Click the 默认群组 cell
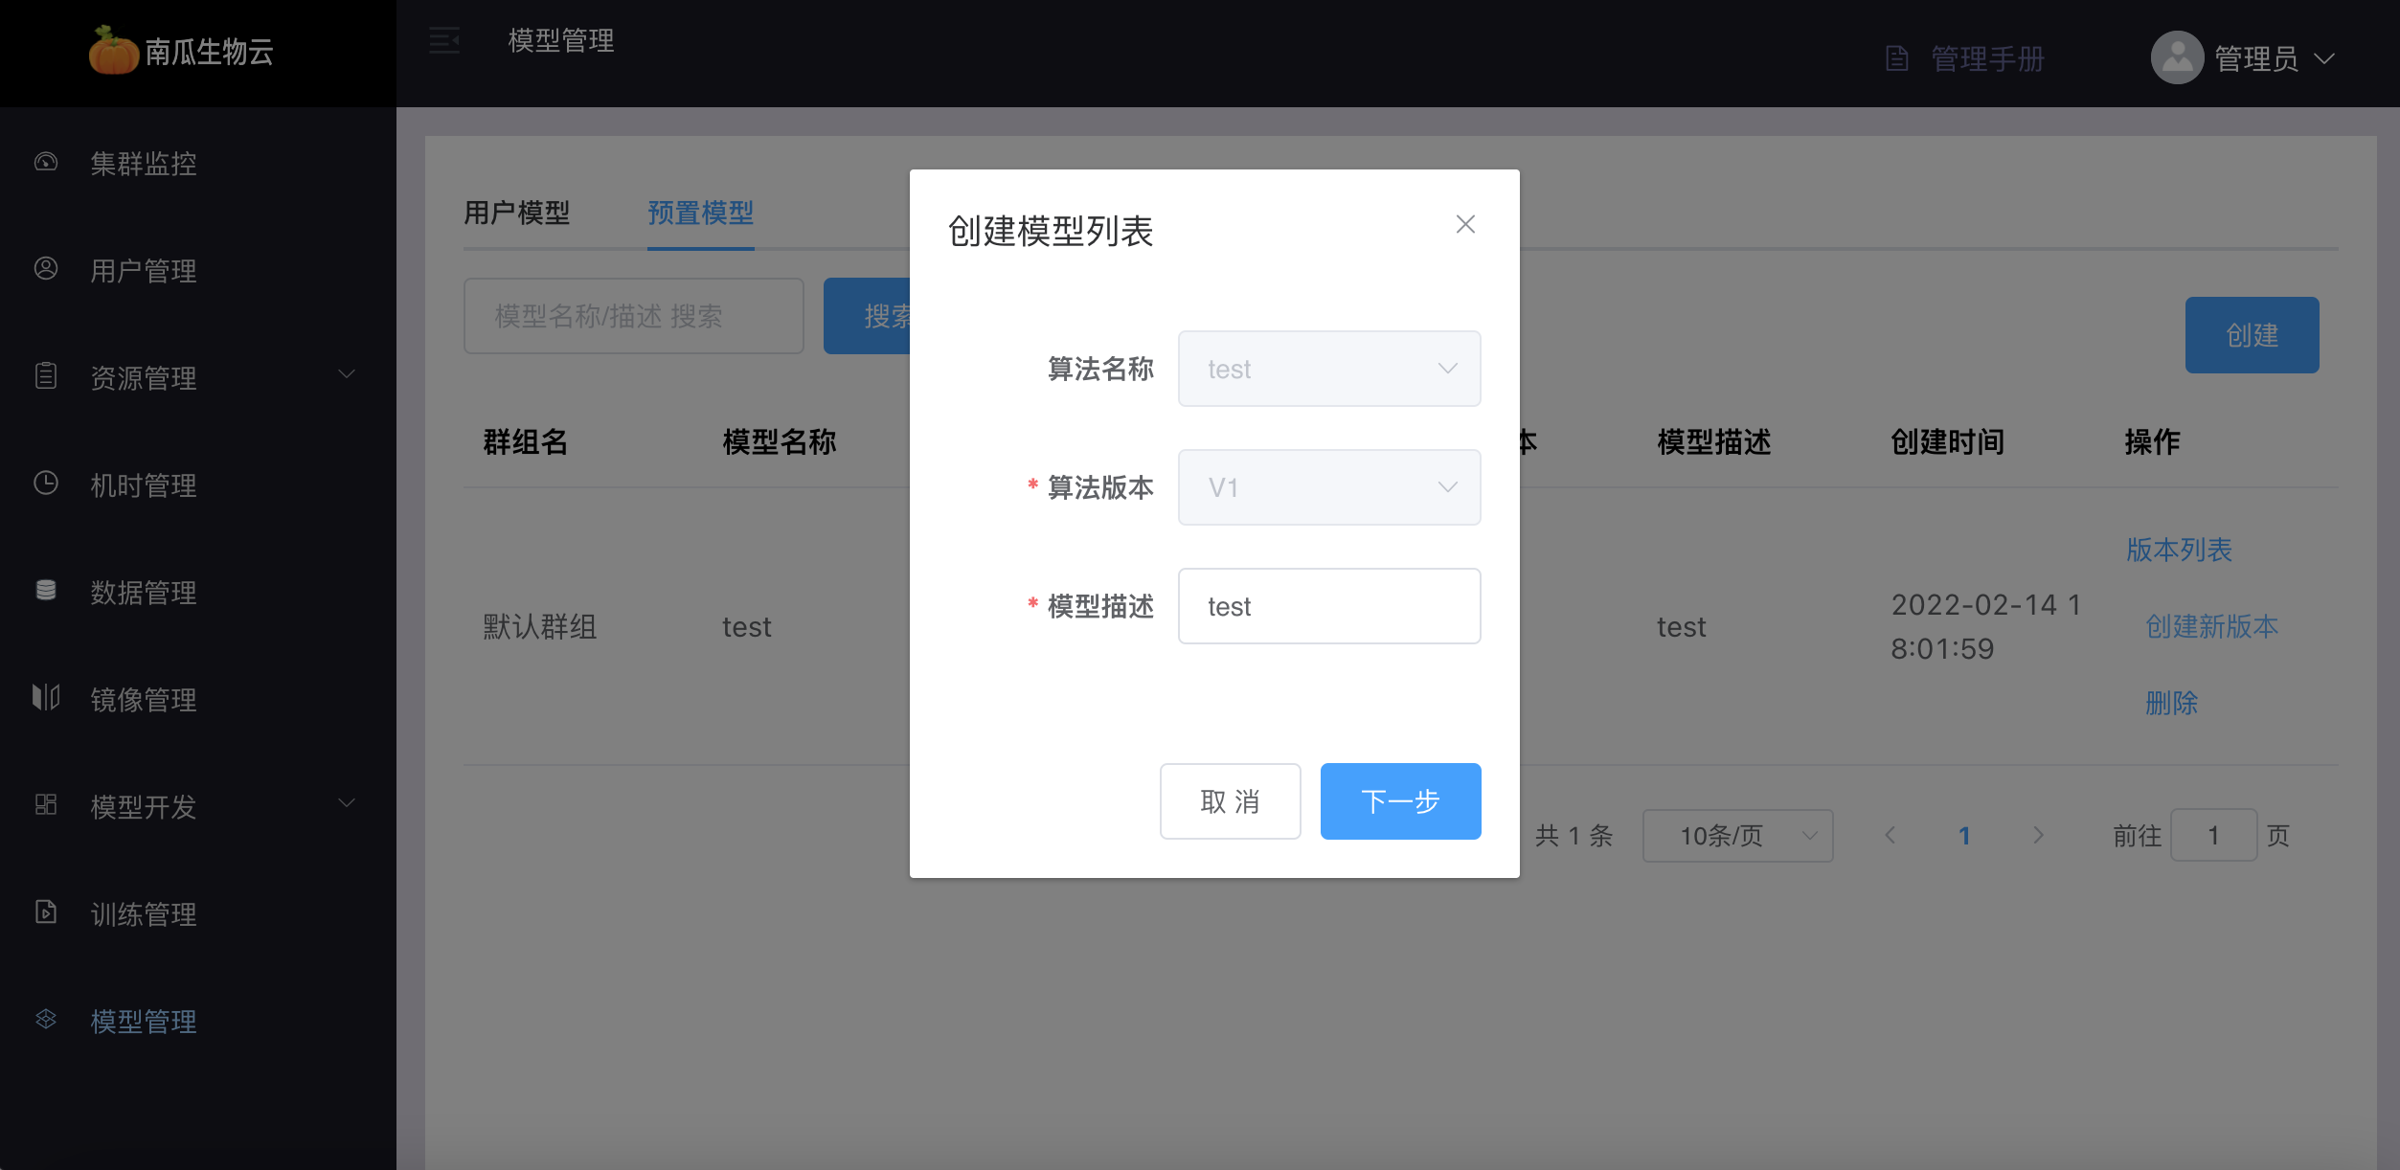Viewport: 2400px width, 1170px height. pos(540,627)
